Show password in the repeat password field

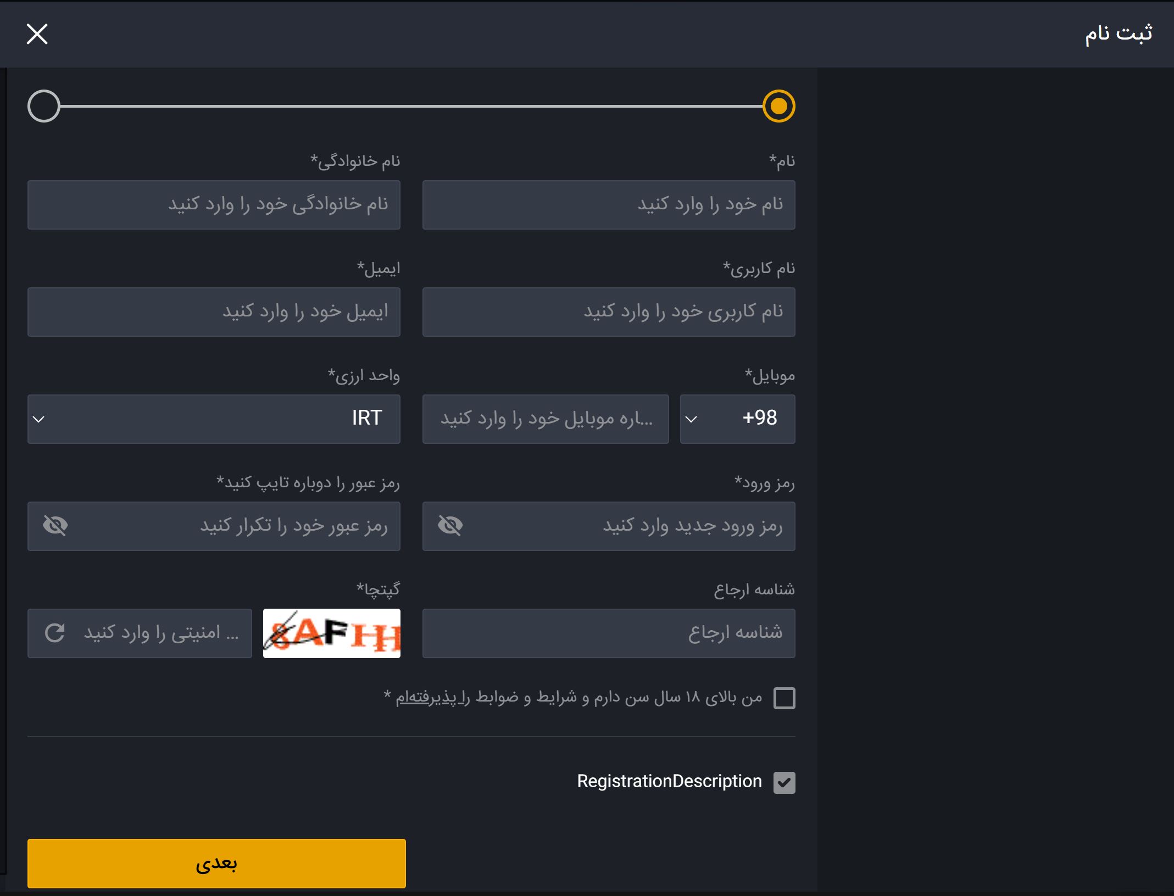coord(55,526)
